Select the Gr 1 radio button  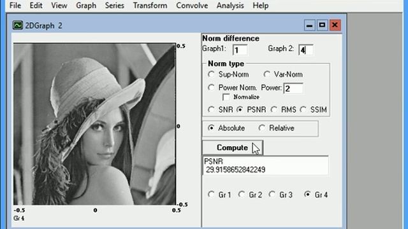pos(211,195)
